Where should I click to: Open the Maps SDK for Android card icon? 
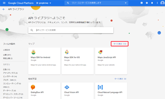click(x=34, y=52)
